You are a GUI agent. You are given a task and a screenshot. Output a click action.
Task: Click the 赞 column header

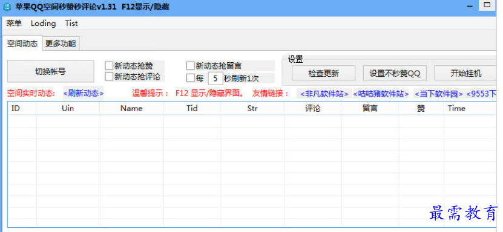pos(421,109)
